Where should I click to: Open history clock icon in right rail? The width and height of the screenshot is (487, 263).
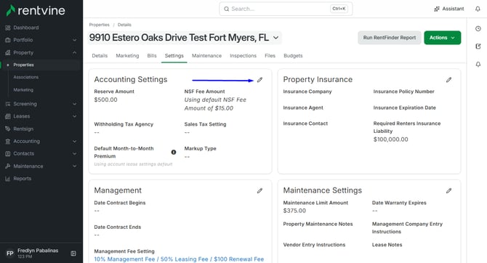pos(478,28)
